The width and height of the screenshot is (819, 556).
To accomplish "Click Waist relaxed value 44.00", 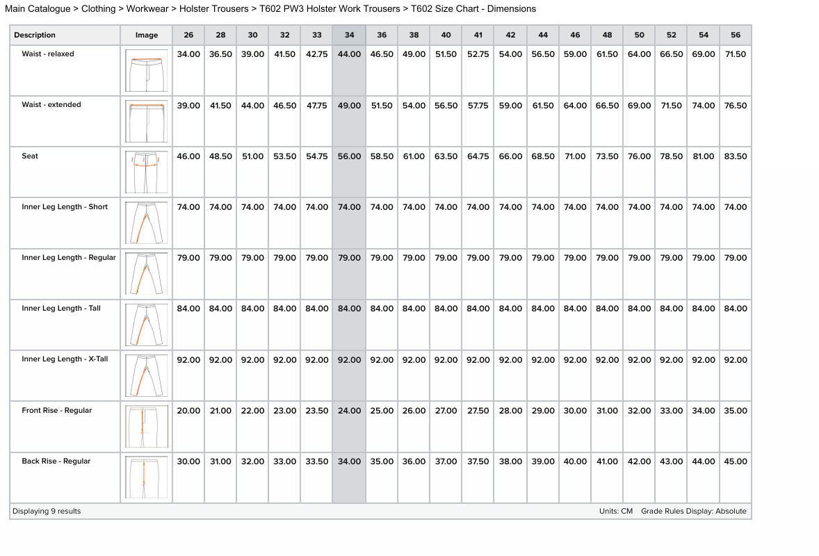I will [350, 54].
